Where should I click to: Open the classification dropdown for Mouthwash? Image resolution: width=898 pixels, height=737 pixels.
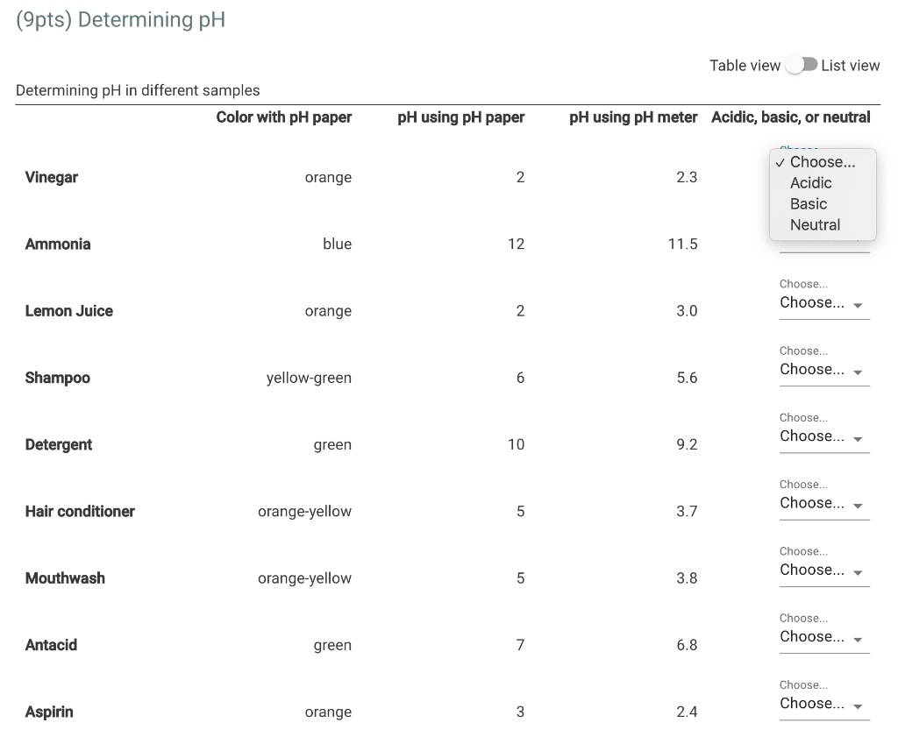816,570
